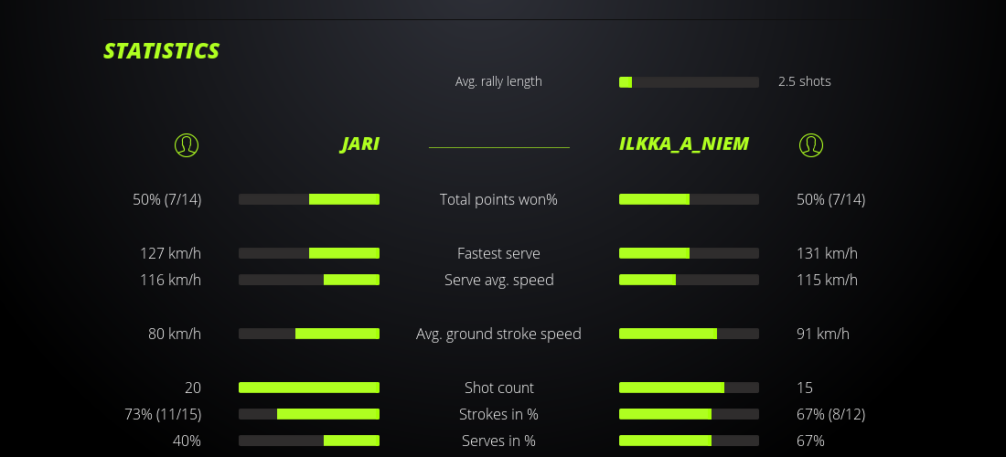Click Jari's Strokes in % bar
Viewport: 1006px width, 457px height.
tap(309, 414)
